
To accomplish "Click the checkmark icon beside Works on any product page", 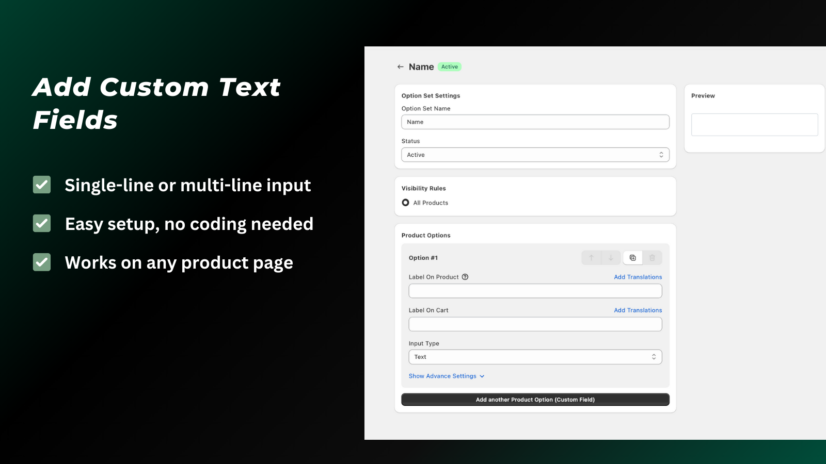I will pos(41,262).
